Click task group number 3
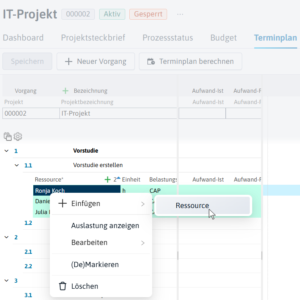Viewport: 300px width, 300px height. point(16,281)
